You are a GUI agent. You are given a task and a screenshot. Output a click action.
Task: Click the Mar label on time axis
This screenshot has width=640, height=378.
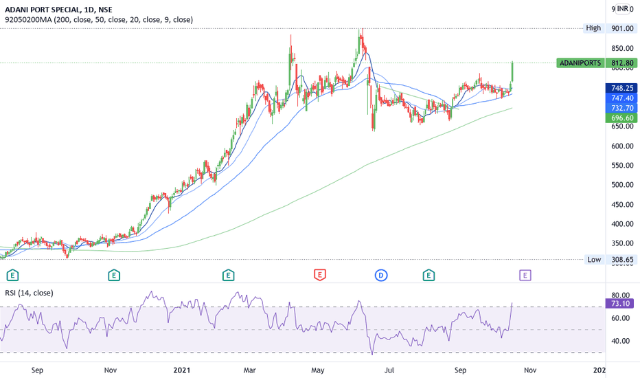tap(249, 370)
